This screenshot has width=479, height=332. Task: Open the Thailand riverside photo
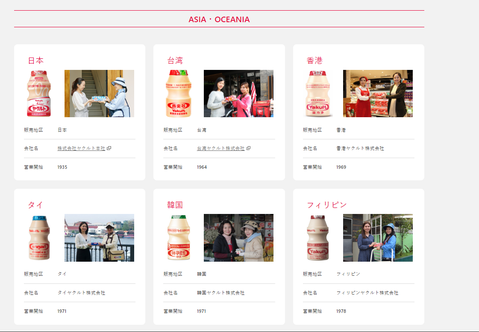tap(99, 238)
